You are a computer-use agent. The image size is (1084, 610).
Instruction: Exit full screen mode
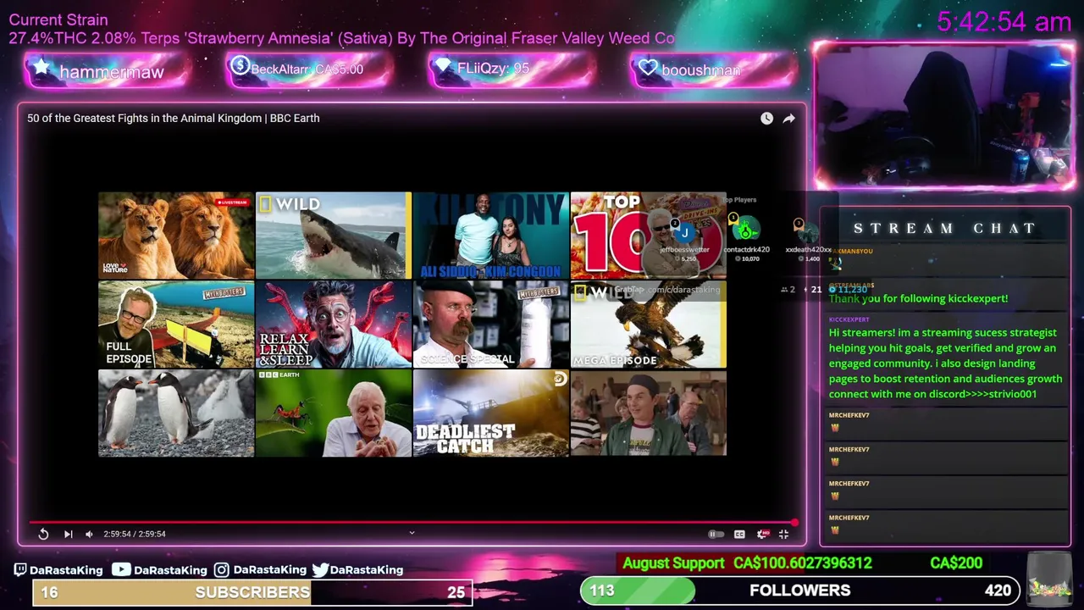click(783, 534)
